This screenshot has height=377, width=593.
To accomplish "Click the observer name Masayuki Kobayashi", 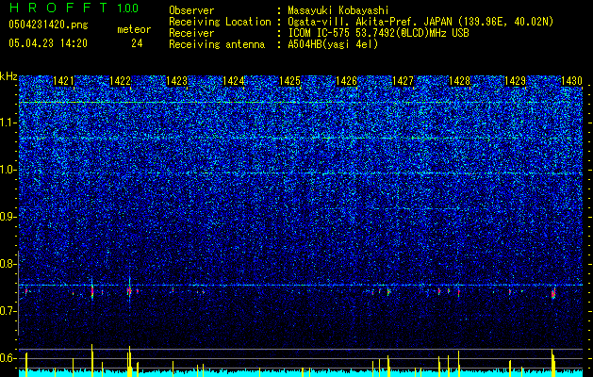I will pos(338,10).
